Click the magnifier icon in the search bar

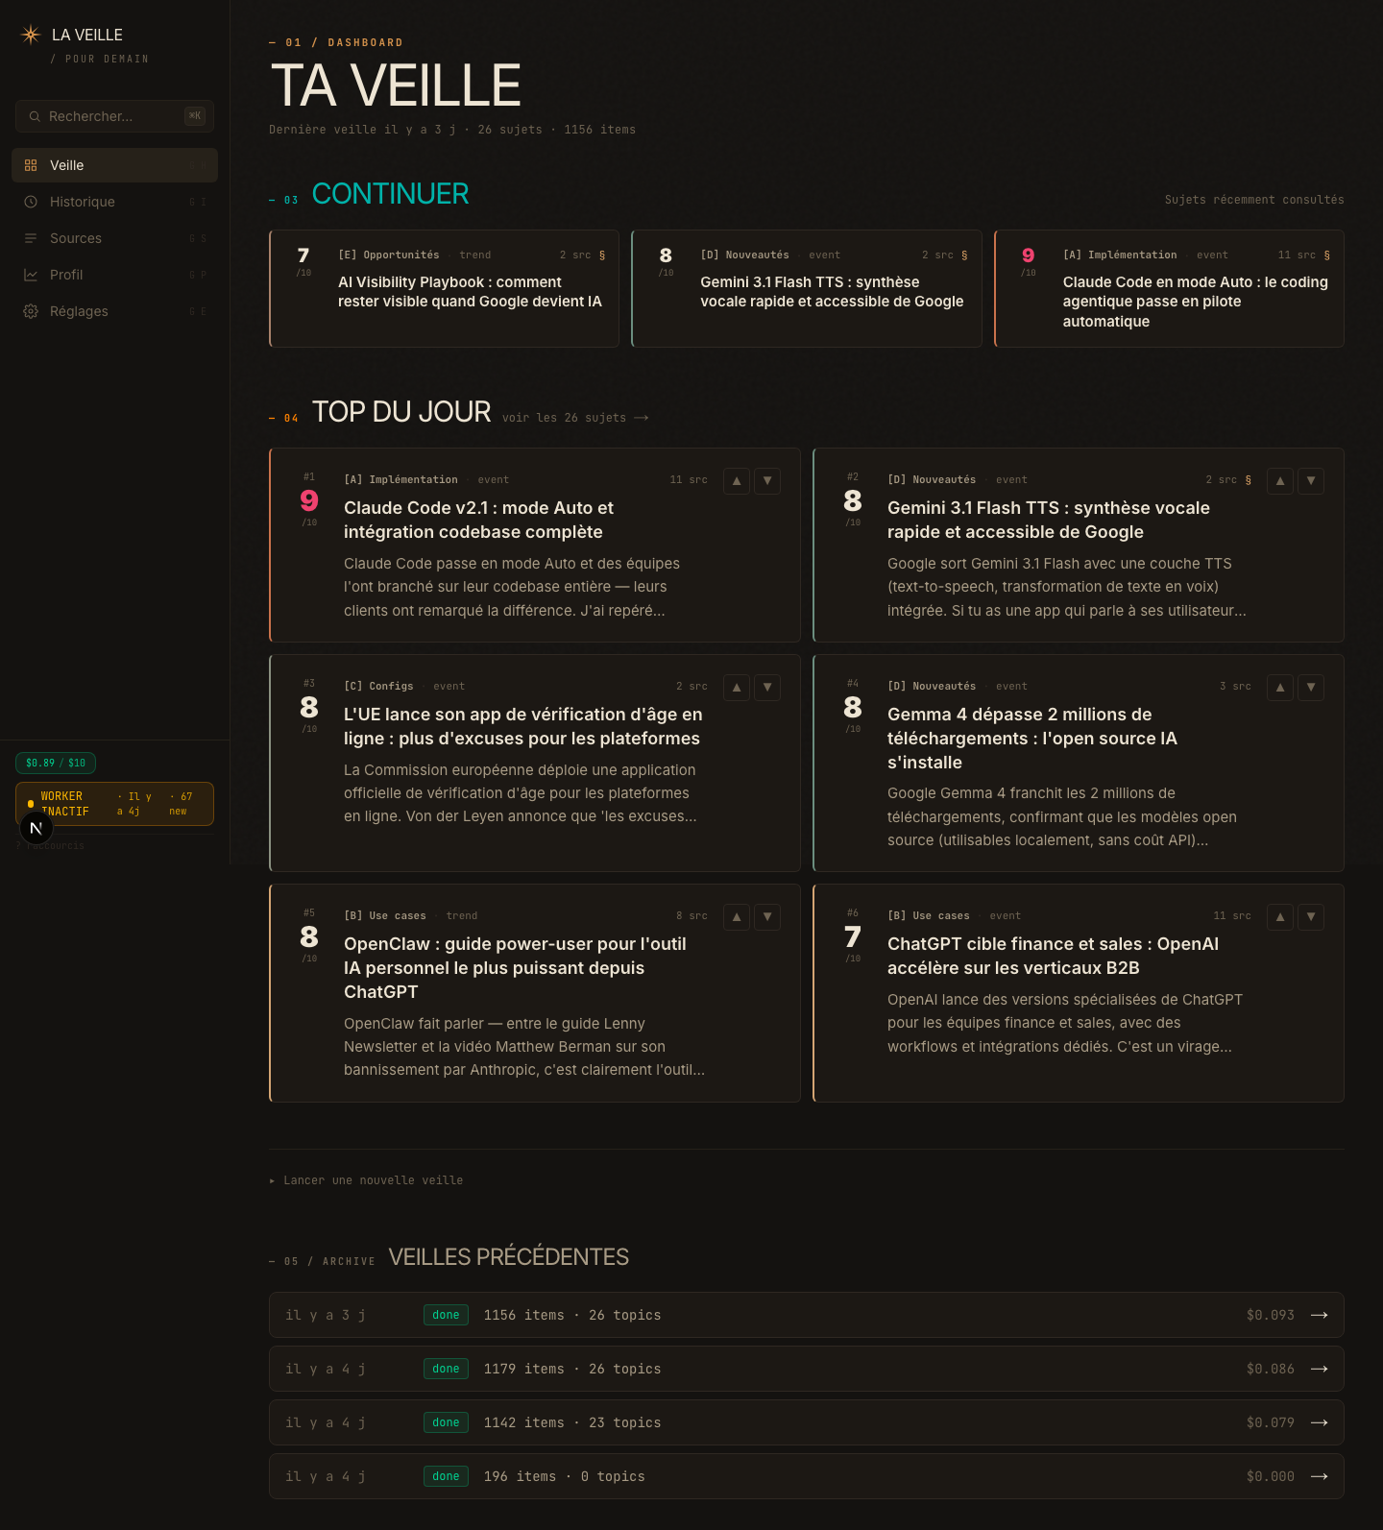(36, 116)
